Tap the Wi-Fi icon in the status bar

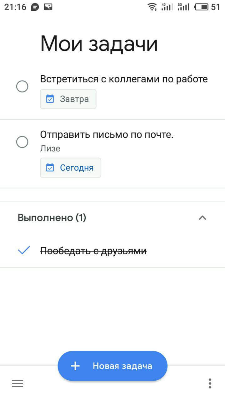(153, 7)
